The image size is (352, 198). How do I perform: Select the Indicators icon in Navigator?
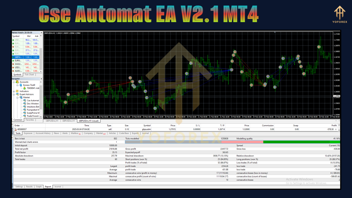(x=17, y=91)
